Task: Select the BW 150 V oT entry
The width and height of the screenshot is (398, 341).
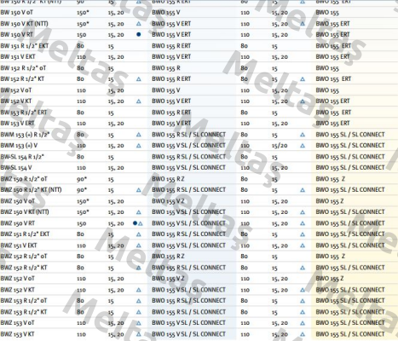Action: (17, 13)
